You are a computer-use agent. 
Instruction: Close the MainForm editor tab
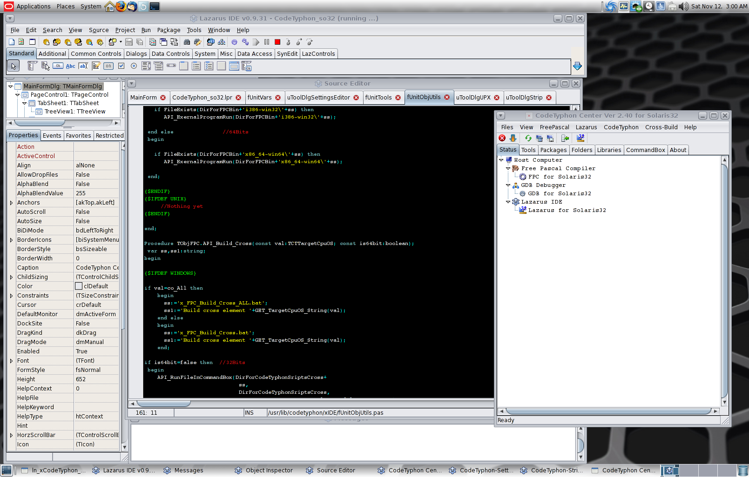tap(163, 98)
